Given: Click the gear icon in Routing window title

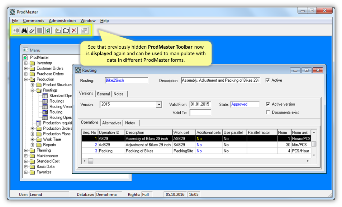Looking at the screenshot, I should pos(78,70).
